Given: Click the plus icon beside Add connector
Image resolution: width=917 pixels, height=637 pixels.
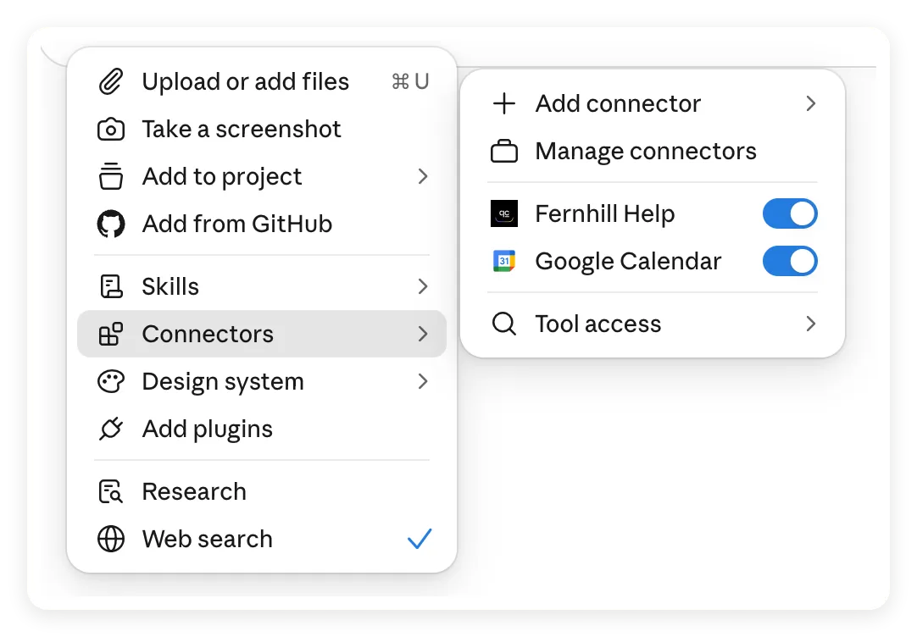Looking at the screenshot, I should click(x=504, y=103).
